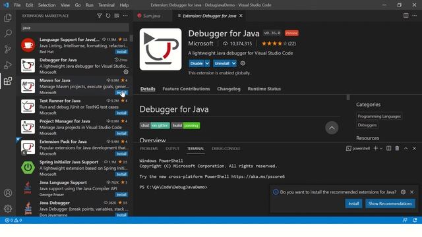Install Test Runner for Java extension
Screen dimensions: 422x237
[121, 113]
